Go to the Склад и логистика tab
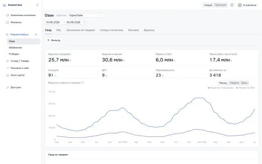262x164 pixels. click(x=111, y=30)
